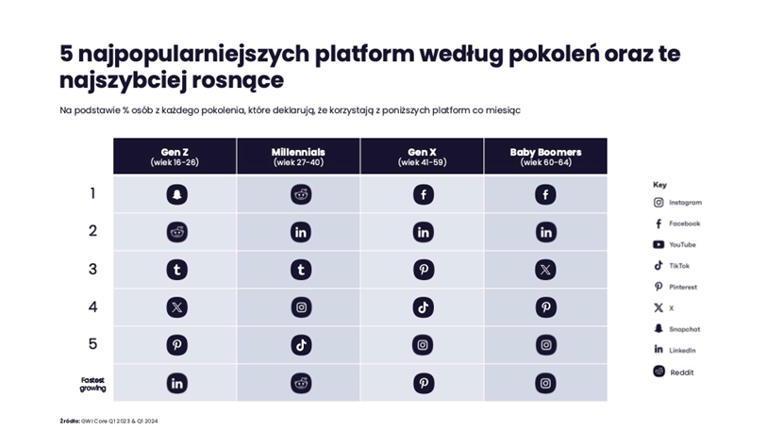Click Pinterest icon in Gen X fastest growing row

pyautogui.click(x=423, y=383)
